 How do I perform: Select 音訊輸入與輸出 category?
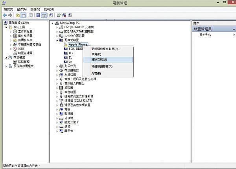tap(74, 83)
